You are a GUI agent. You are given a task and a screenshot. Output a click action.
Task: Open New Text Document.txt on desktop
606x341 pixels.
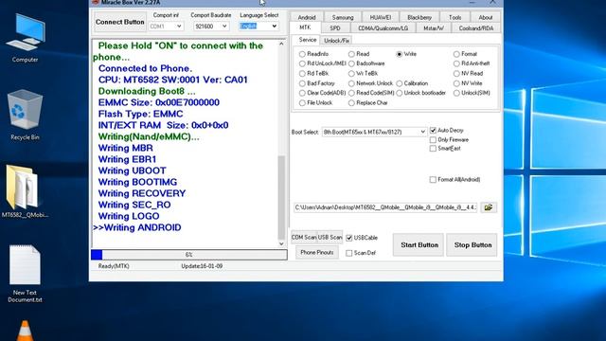(25, 274)
